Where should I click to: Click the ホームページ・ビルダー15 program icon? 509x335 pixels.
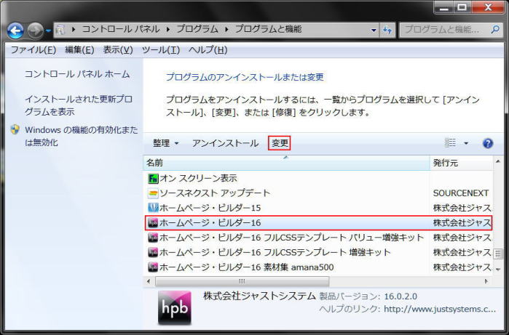point(153,208)
